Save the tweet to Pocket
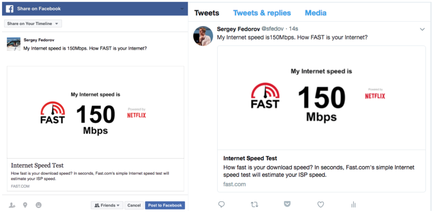This screenshot has height=214, width=433. tap(287, 204)
